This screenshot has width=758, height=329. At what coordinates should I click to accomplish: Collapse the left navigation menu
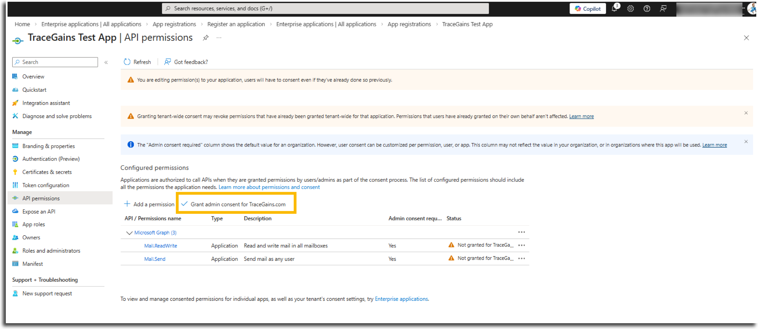pyautogui.click(x=106, y=62)
